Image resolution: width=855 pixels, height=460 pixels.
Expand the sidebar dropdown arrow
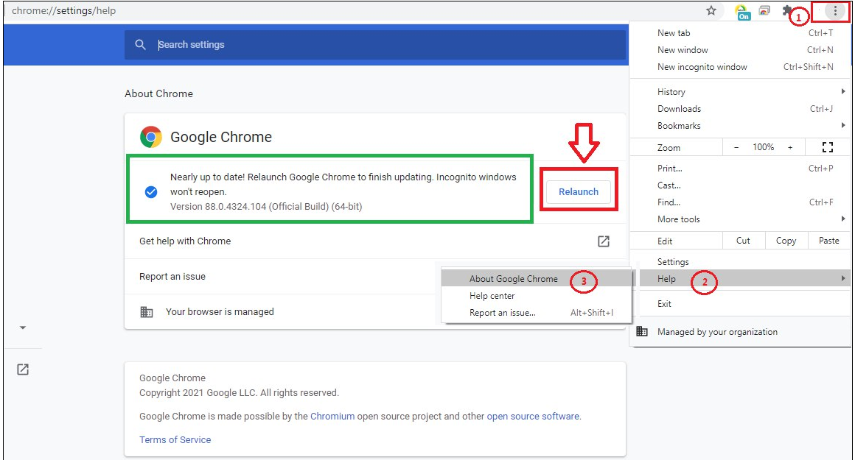(x=22, y=328)
